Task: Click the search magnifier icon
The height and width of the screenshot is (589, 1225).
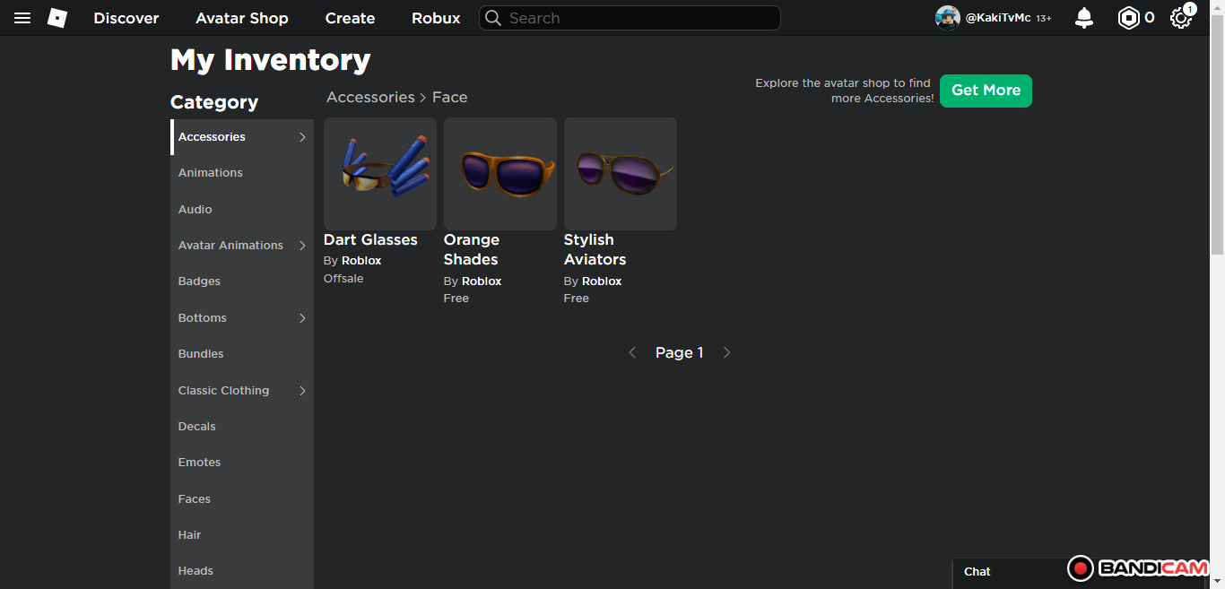Action: coord(493,18)
